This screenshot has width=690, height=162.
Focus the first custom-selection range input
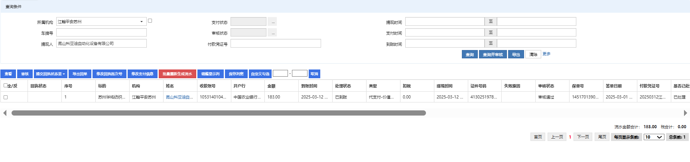click(280, 73)
